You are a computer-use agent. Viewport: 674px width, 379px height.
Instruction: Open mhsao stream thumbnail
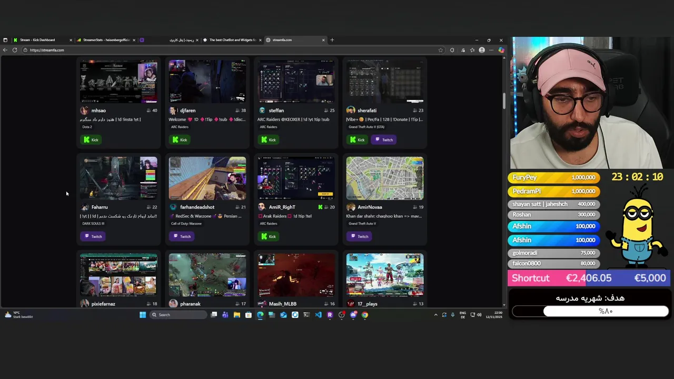click(x=118, y=82)
